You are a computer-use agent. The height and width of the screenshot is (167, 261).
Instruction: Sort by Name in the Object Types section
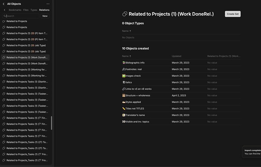click(126, 31)
